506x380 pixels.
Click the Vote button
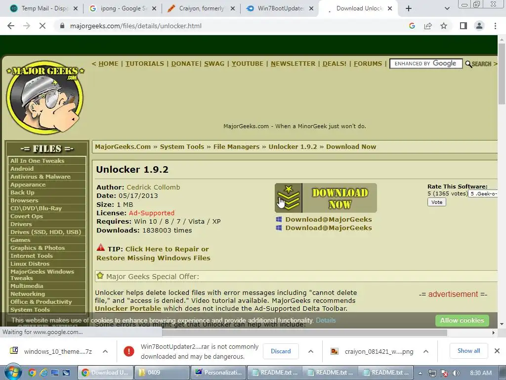tap(437, 202)
